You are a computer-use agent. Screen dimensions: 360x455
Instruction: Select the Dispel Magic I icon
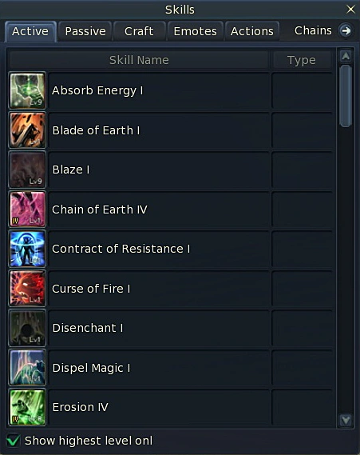coord(27,368)
